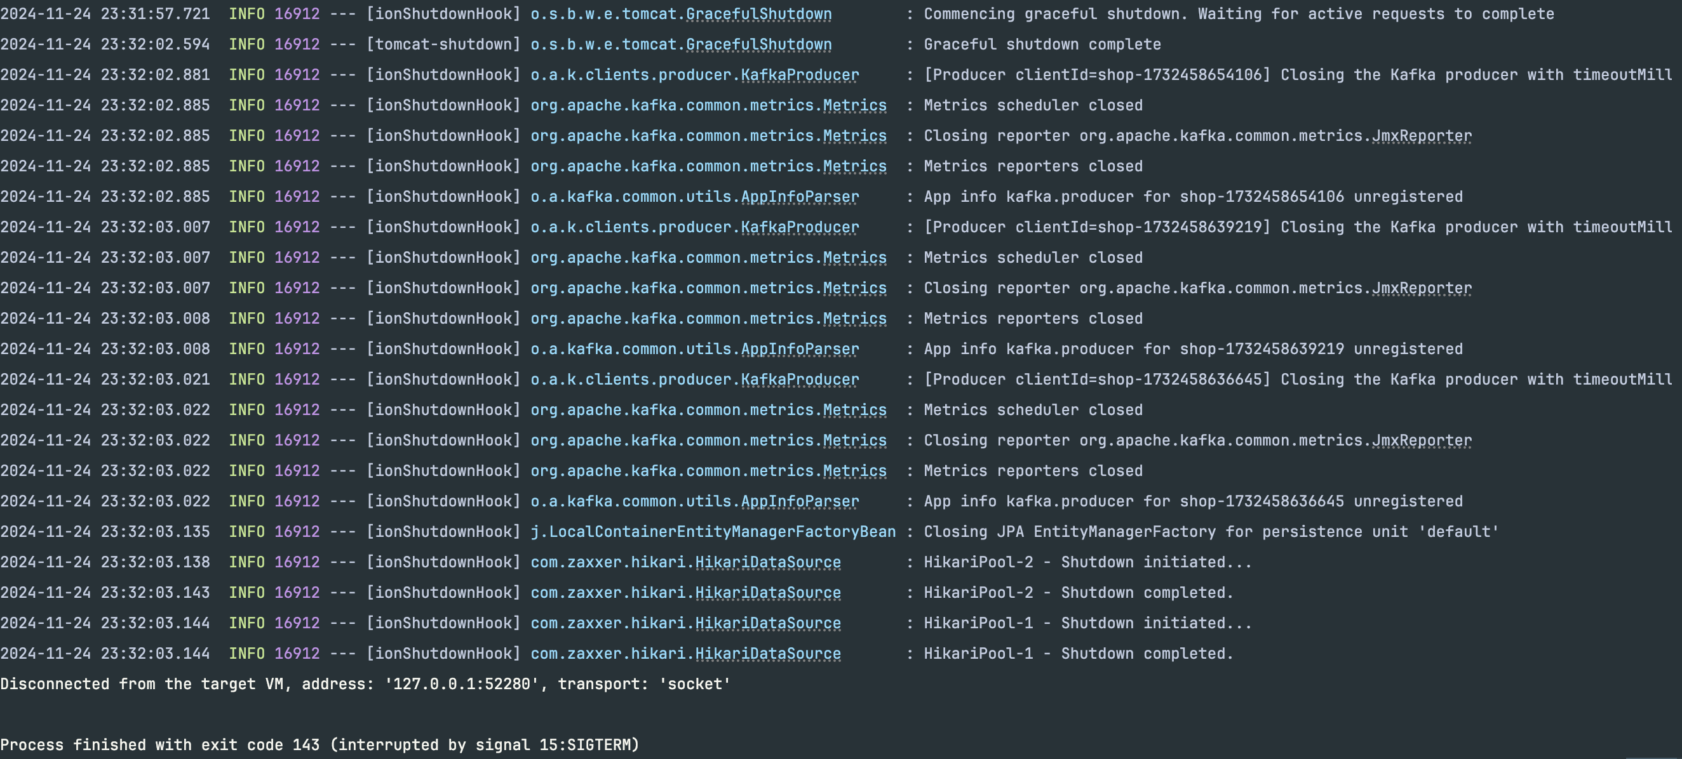The width and height of the screenshot is (1682, 759).
Task: Click JmxReporter link at timestamp 23:32:02.885
Action: (x=1421, y=136)
